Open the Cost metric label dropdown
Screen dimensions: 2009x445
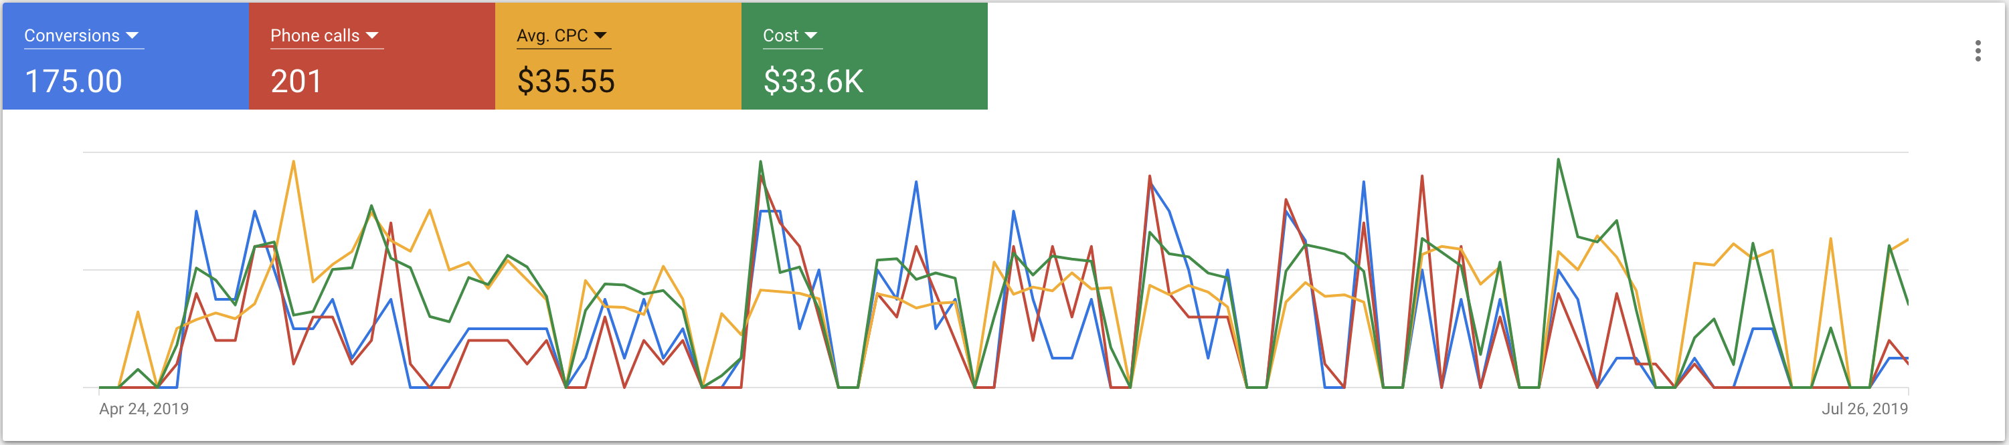click(780, 36)
